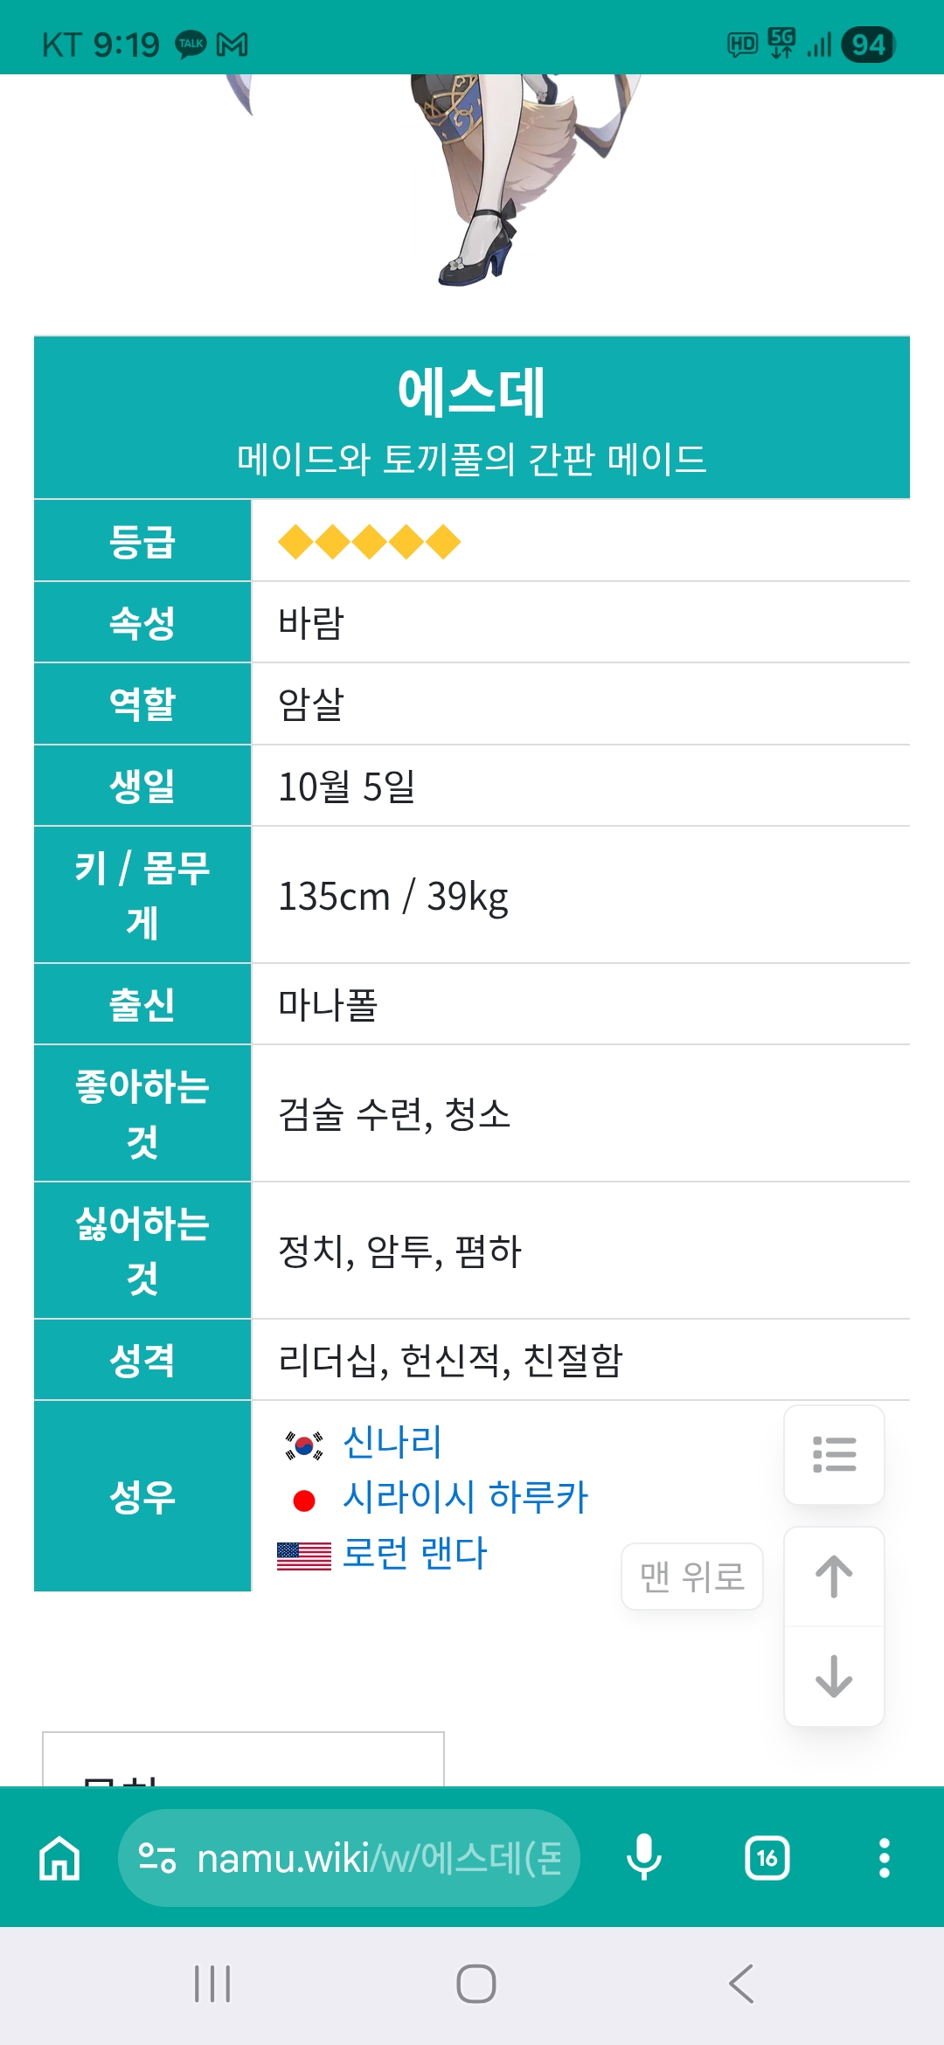Tap the browser home icon
Screen dimensions: 944x2045
coord(59,1858)
